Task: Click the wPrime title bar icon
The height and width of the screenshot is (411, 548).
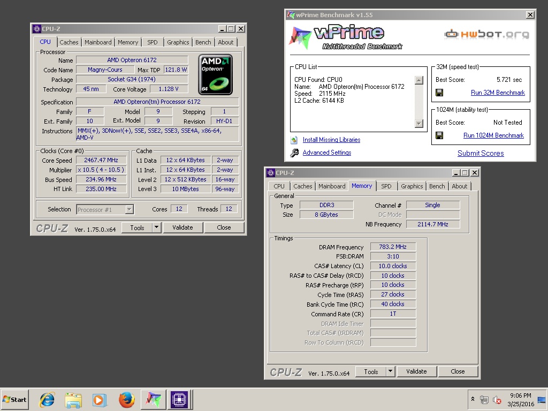Action: click(x=291, y=14)
